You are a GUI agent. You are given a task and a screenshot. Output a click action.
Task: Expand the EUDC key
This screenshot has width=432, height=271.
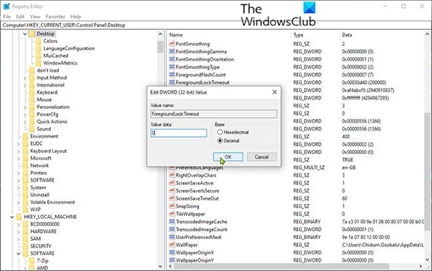point(19,143)
